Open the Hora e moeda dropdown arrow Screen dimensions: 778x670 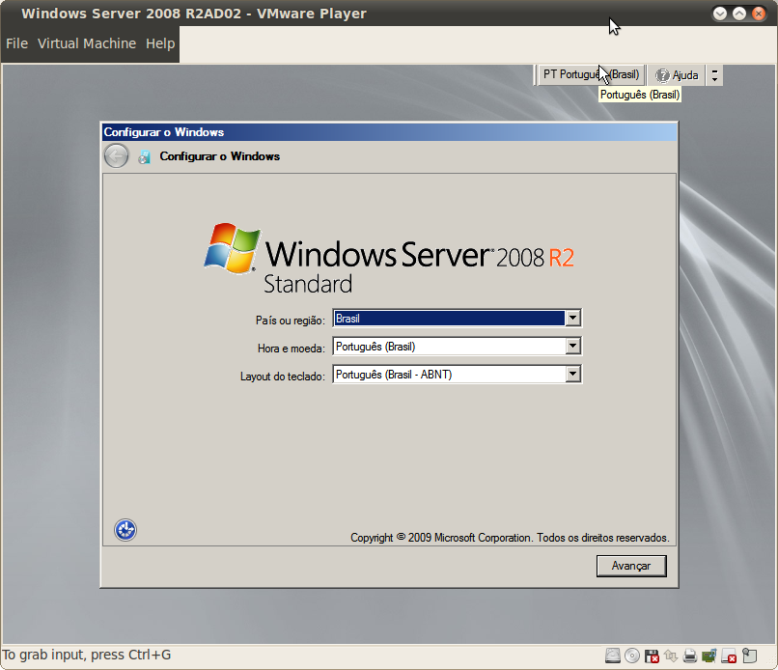(572, 346)
